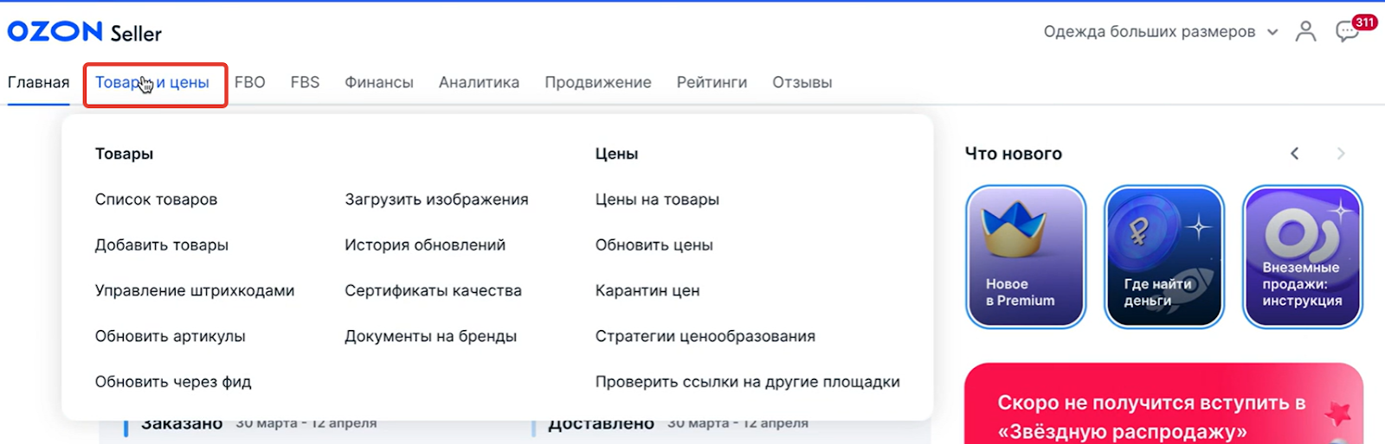Select Добавить товары menu item
This screenshot has height=444, width=1385.
[x=162, y=245]
